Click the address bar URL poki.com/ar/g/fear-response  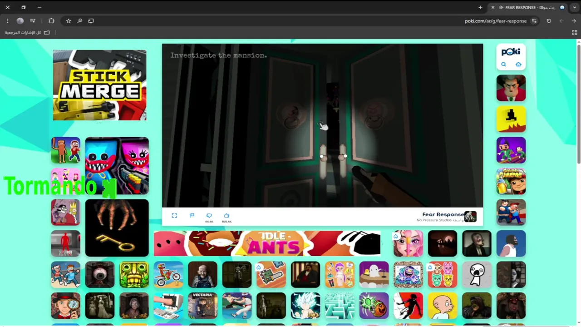[x=495, y=21]
